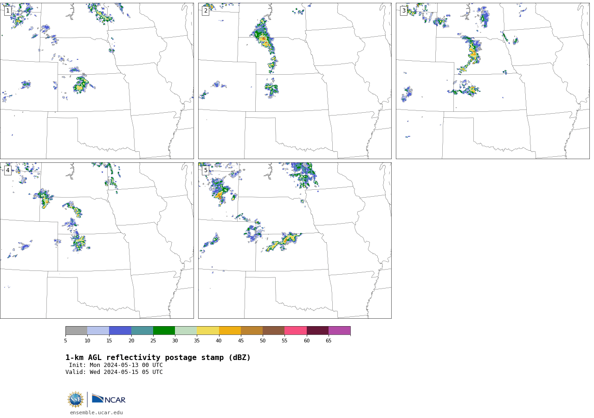Click the NSF logo icon
Image resolution: width=594 pixels, height=418 pixels.
76,399
